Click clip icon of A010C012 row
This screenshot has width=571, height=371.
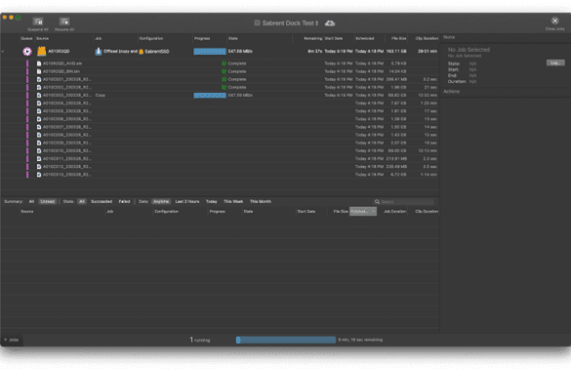(x=39, y=167)
